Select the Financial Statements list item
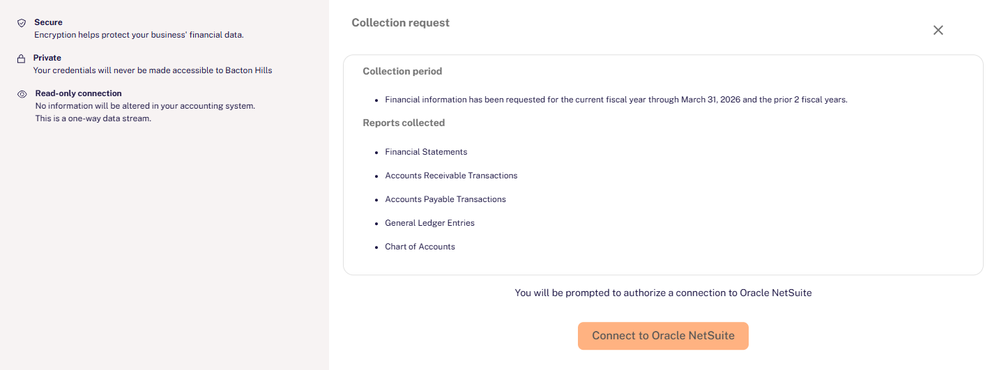Screen dimensions: 992x370 426,152
